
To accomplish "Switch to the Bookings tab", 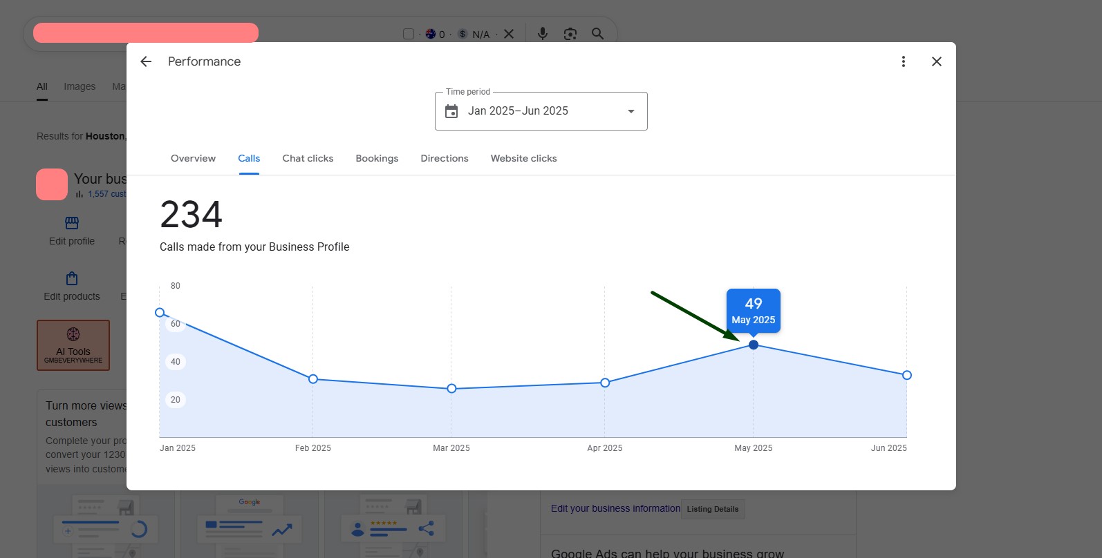I will click(x=377, y=158).
